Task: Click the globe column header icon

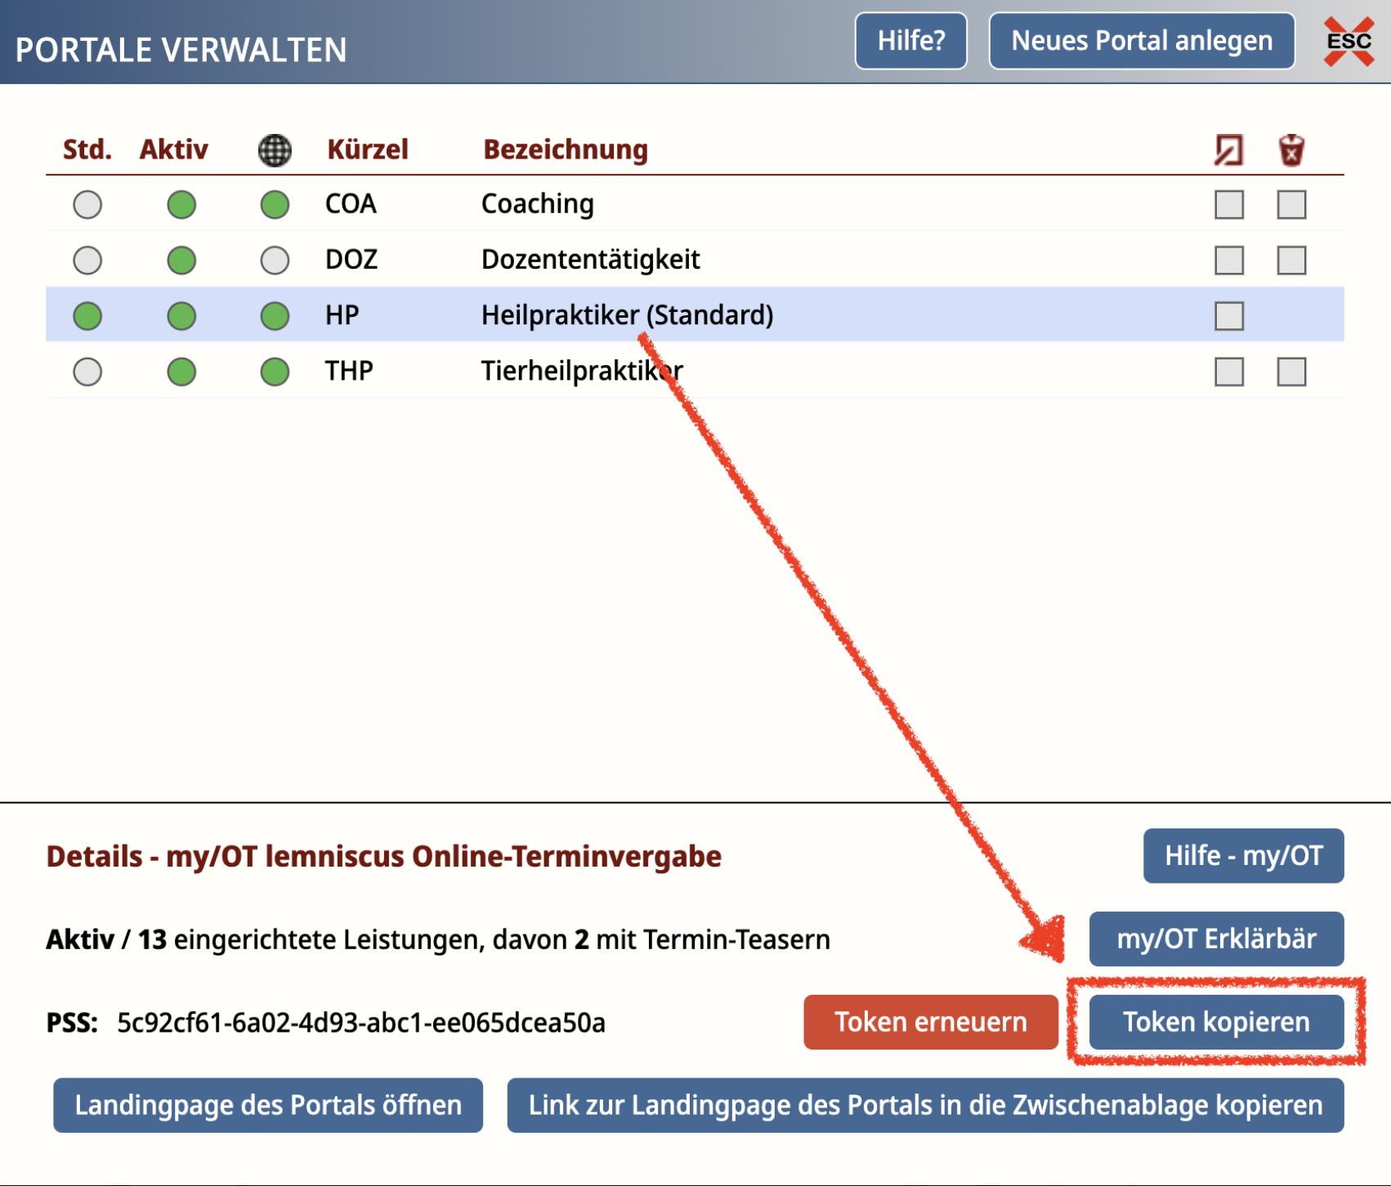Action: coord(275,150)
